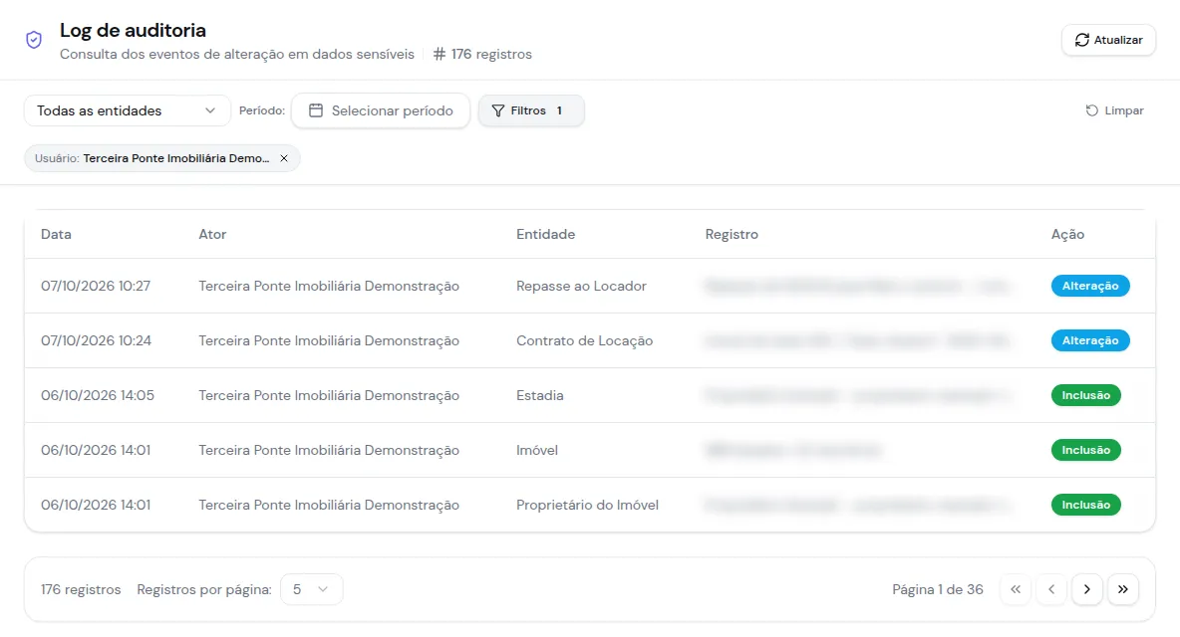Click the calendar icon in period selector
This screenshot has height=637, width=1180.
316,110
